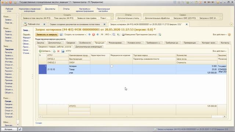The image size is (235, 132).
Task: Delete row with the red X icon
Action: [58, 51]
